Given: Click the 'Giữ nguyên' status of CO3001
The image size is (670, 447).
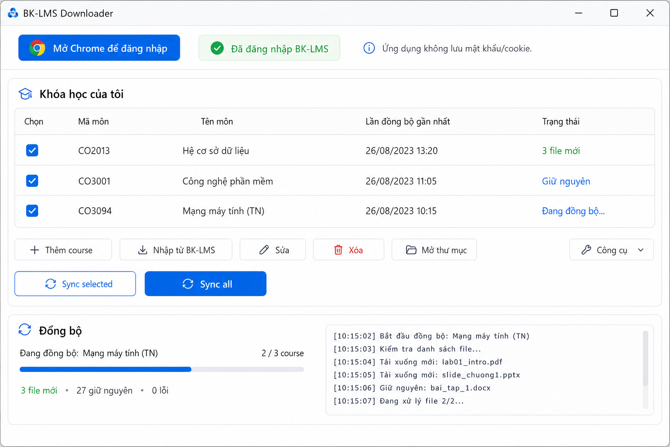Looking at the screenshot, I should [x=566, y=181].
